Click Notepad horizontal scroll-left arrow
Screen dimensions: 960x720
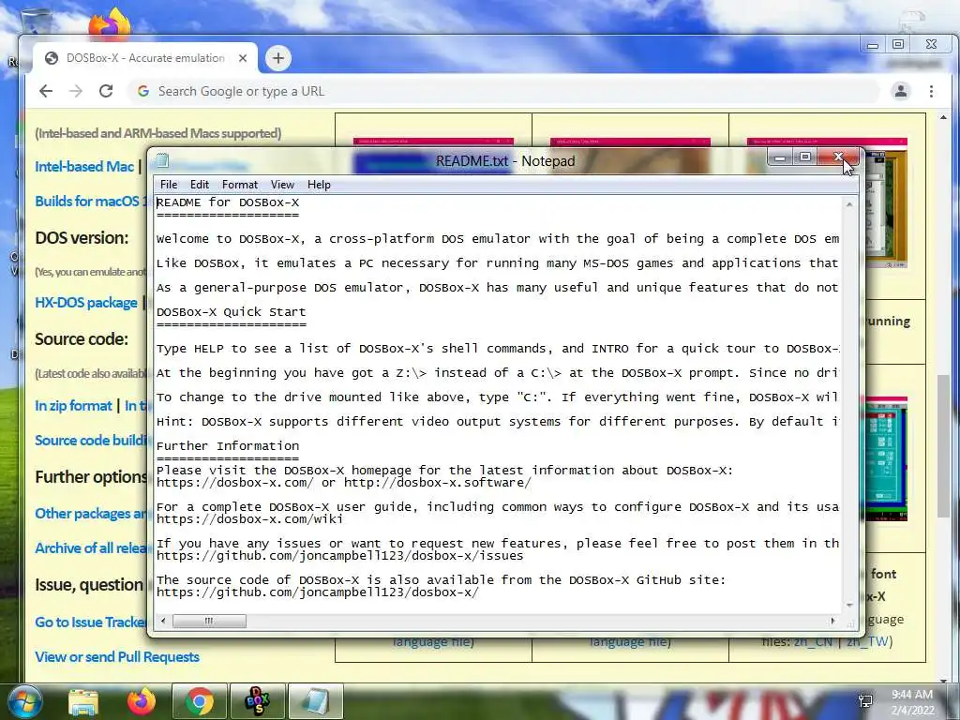(163, 621)
